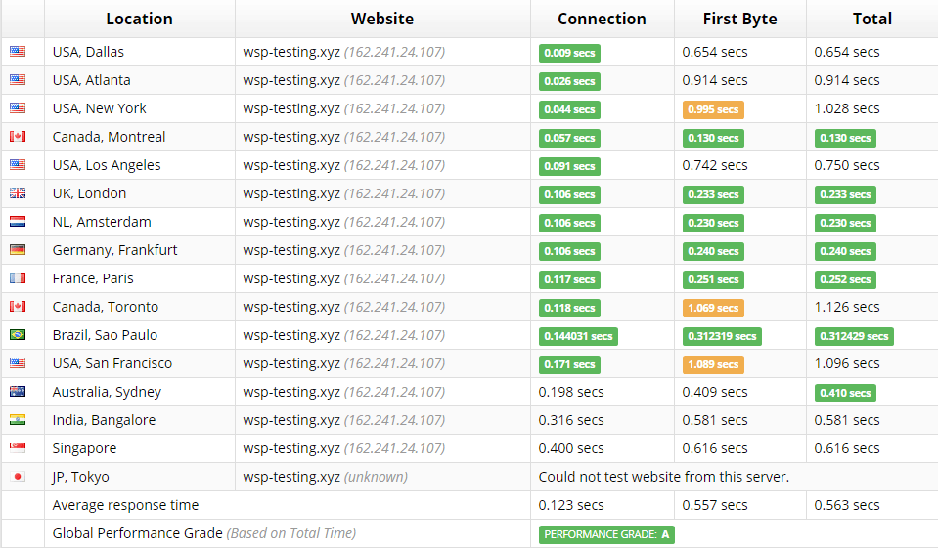Click the US flag beside USA, New York
Image resolution: width=938 pixels, height=548 pixels.
pos(18,108)
